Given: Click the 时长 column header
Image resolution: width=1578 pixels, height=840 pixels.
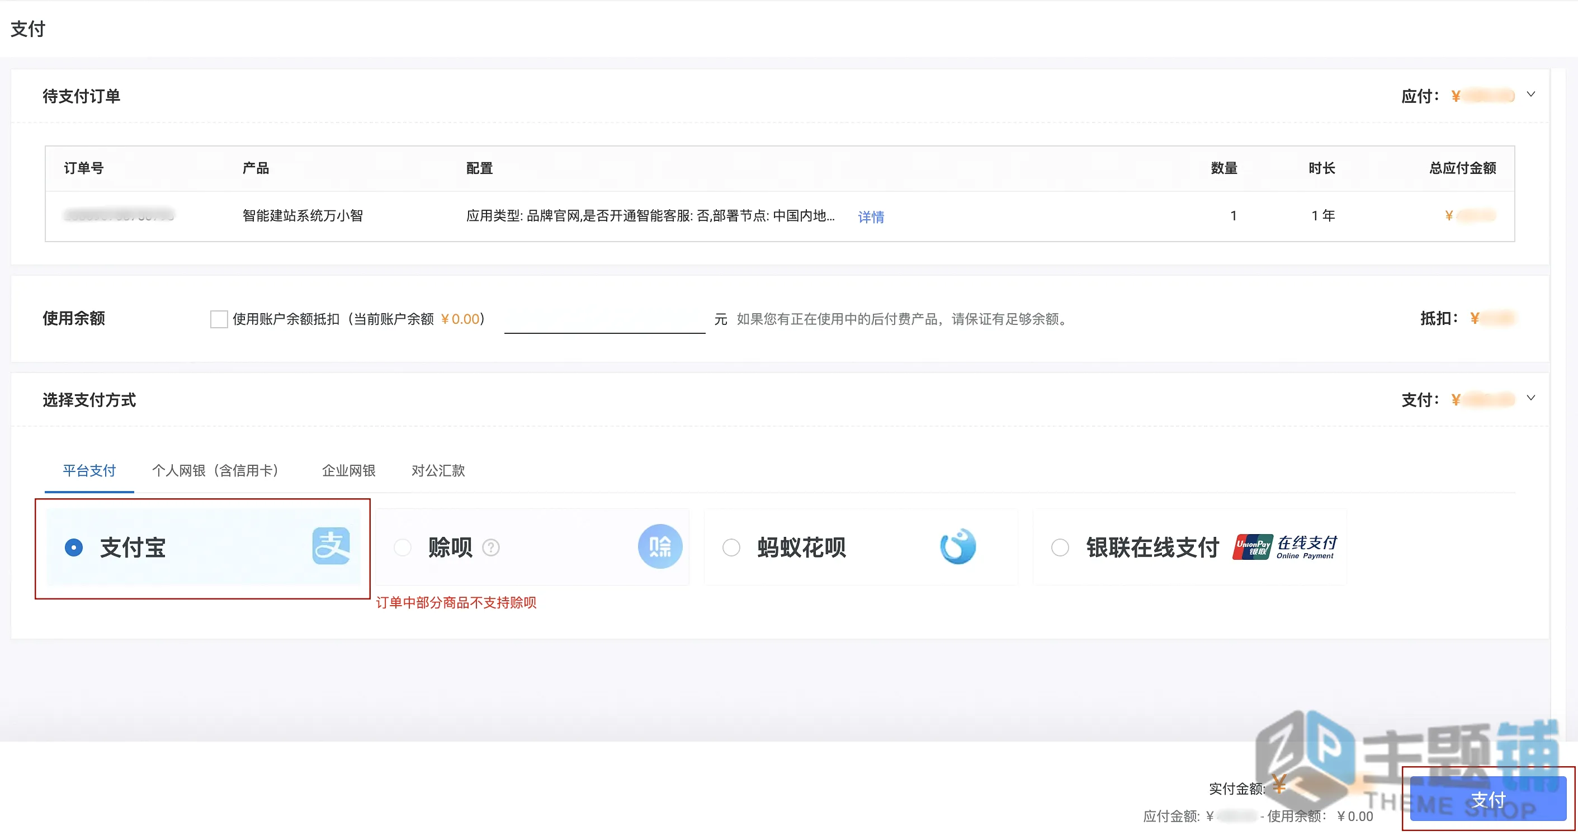Looking at the screenshot, I should tap(1322, 168).
